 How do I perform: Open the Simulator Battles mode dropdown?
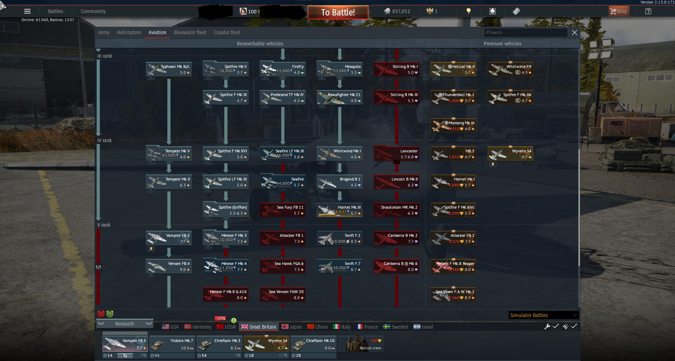544,315
